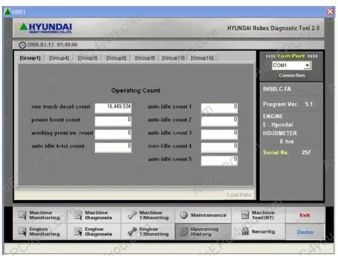Close the HRDT window
The image size is (338, 256).
(x=330, y=11)
